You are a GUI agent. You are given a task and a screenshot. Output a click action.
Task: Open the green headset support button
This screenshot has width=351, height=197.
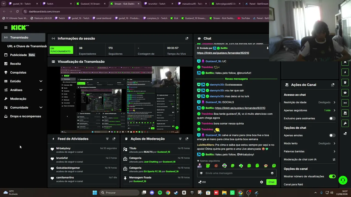coord(343,180)
